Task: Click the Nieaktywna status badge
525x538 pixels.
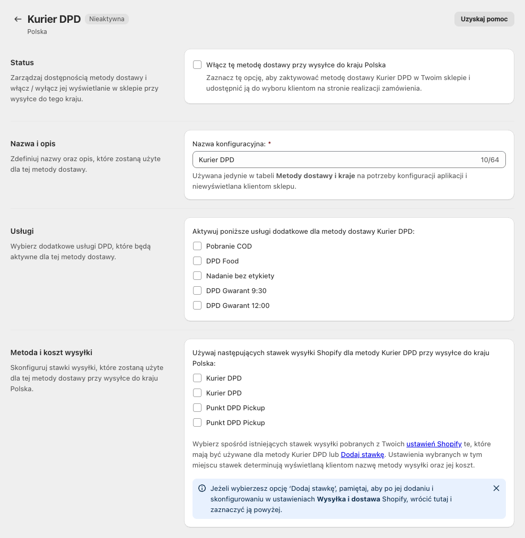Action: pos(107,19)
